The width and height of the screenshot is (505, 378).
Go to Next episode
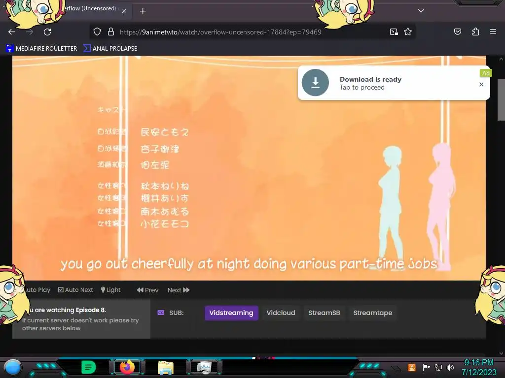click(179, 290)
